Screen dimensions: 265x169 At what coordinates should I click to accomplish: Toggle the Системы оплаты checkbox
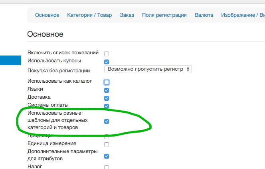(107, 106)
